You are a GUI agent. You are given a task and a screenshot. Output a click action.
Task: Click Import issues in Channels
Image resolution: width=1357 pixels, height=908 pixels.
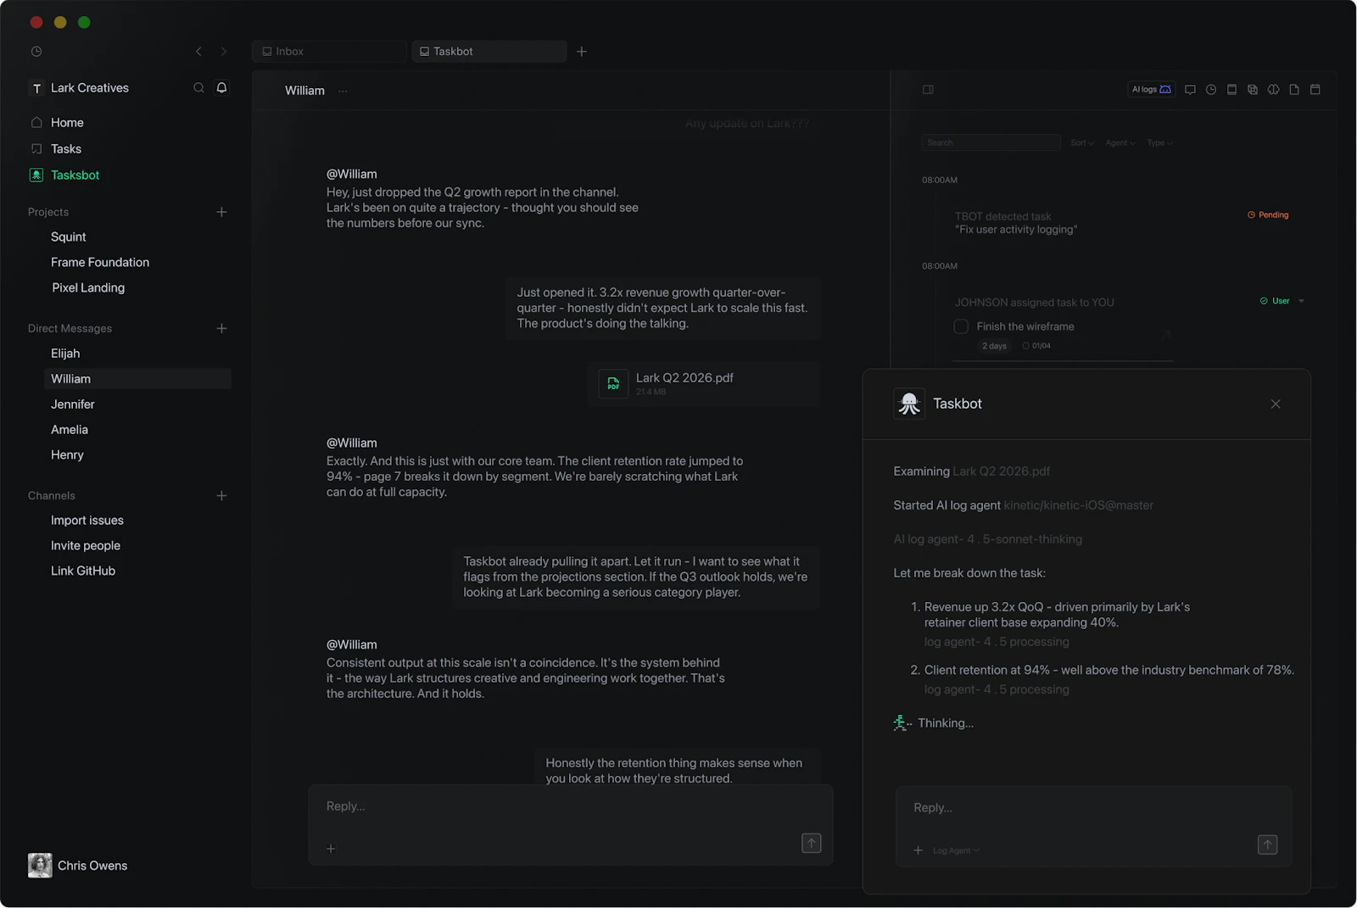point(87,521)
